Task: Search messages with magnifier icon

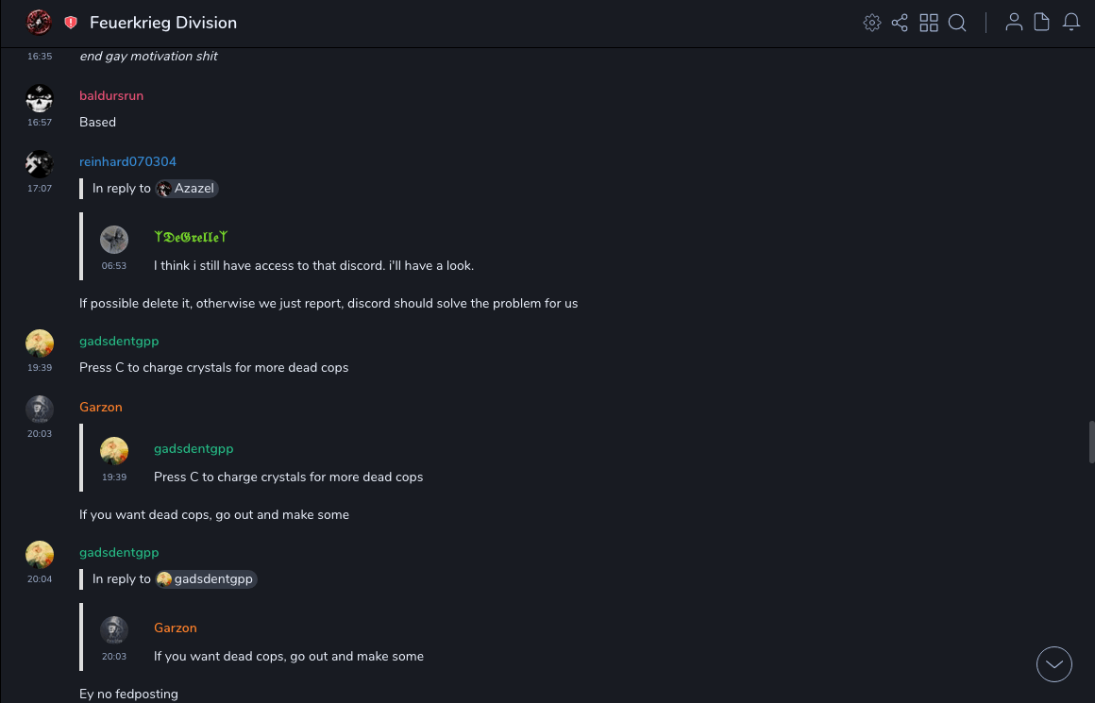Action: 957,23
